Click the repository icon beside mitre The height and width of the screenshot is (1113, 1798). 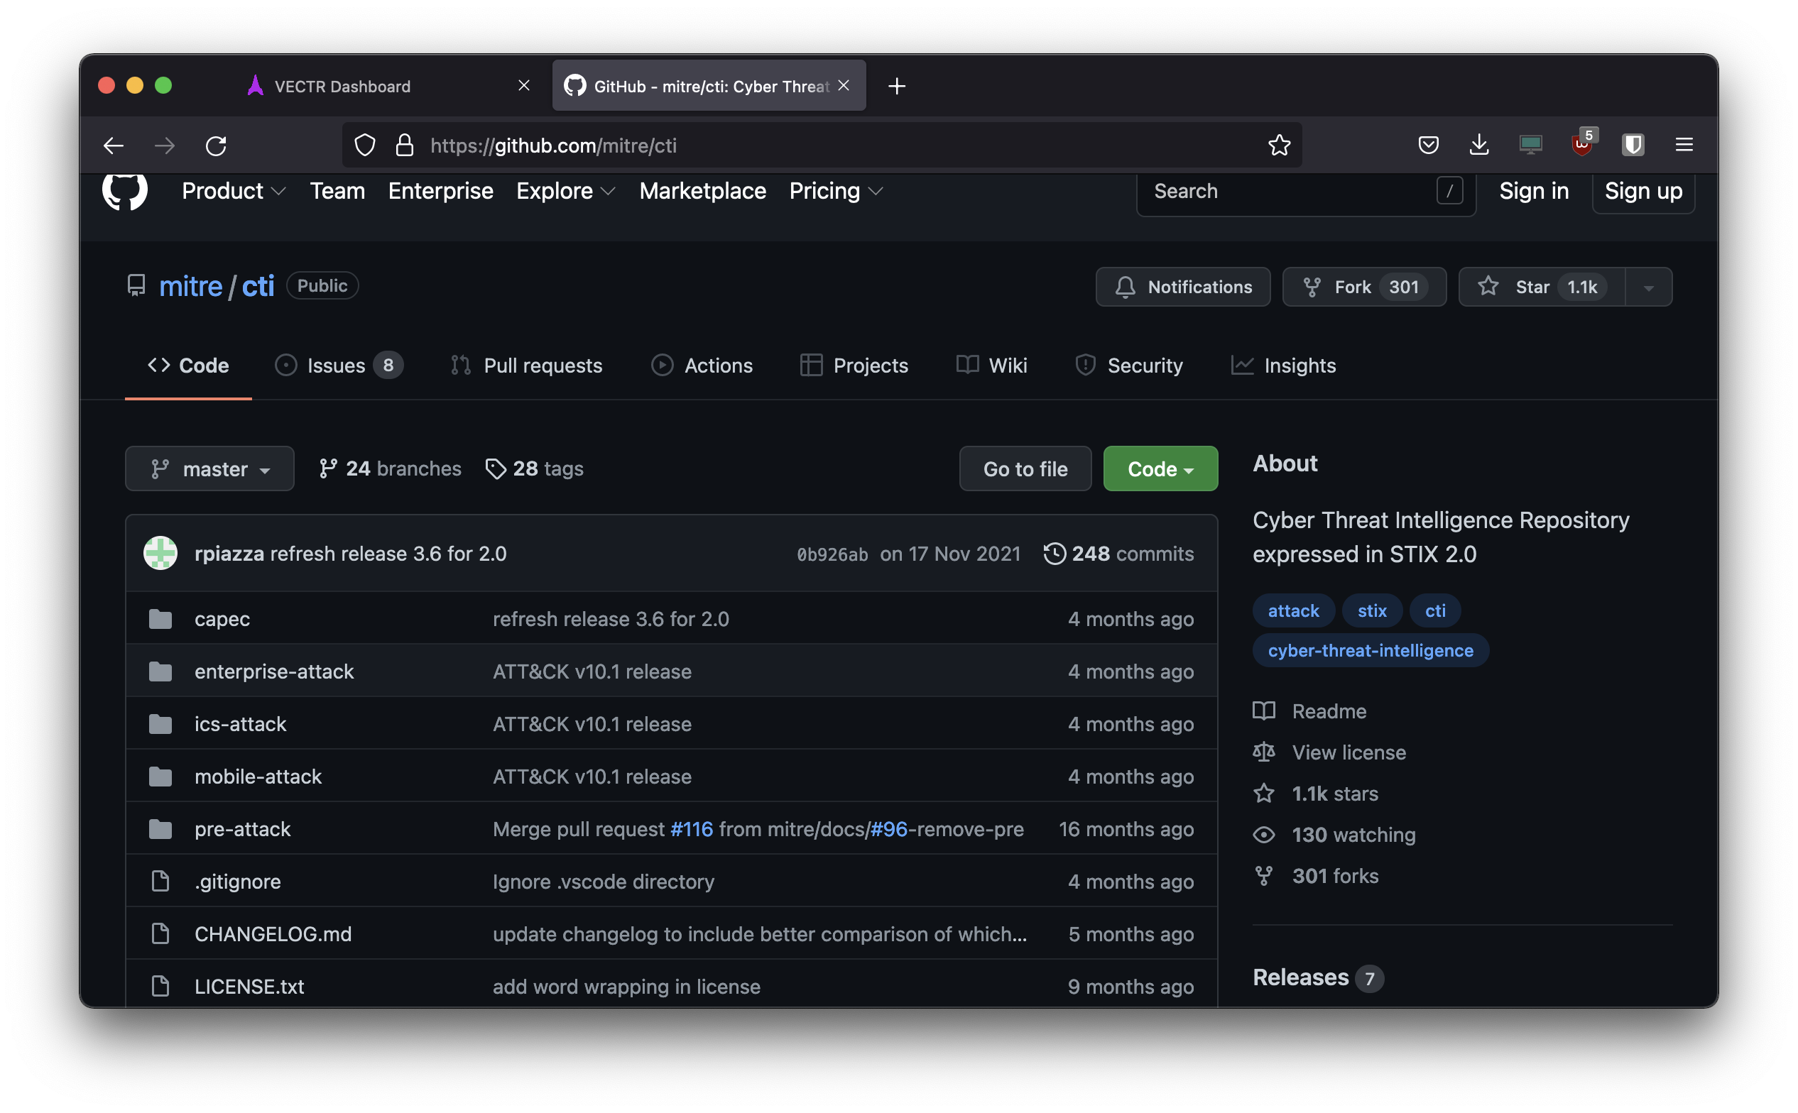136,285
